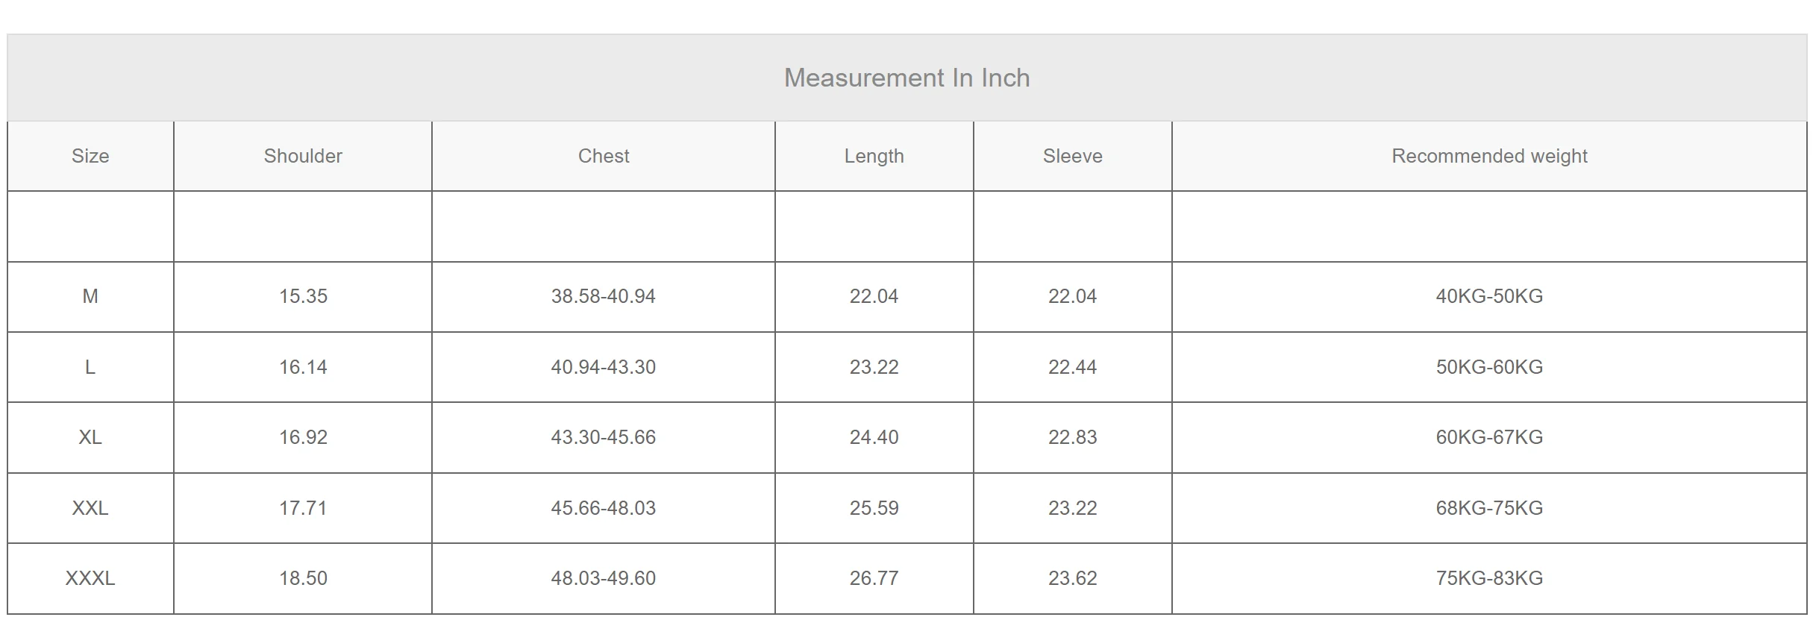Image resolution: width=1813 pixels, height=620 pixels.
Task: Select the Chest column header
Action: (x=604, y=156)
